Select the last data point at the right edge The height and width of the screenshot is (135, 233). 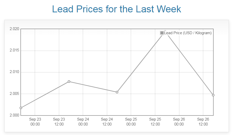pos(213,95)
